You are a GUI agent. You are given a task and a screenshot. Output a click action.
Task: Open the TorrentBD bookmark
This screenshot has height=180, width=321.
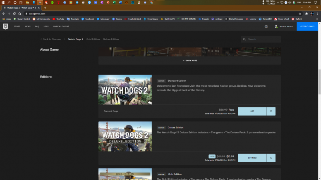point(265,19)
